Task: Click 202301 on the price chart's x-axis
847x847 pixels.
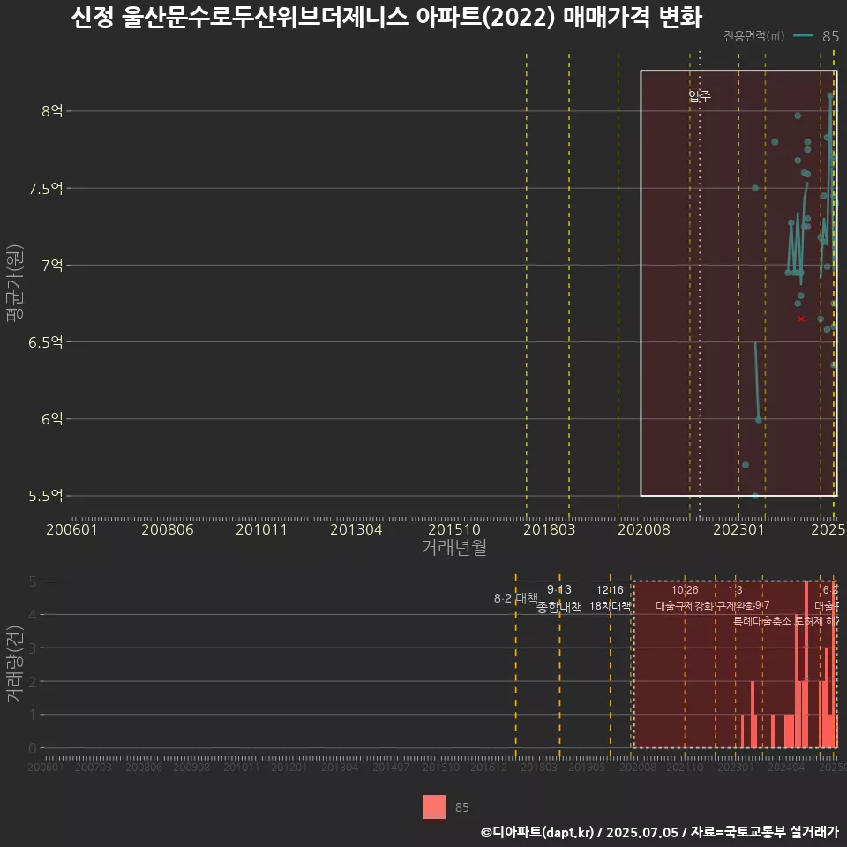Action: click(x=739, y=528)
